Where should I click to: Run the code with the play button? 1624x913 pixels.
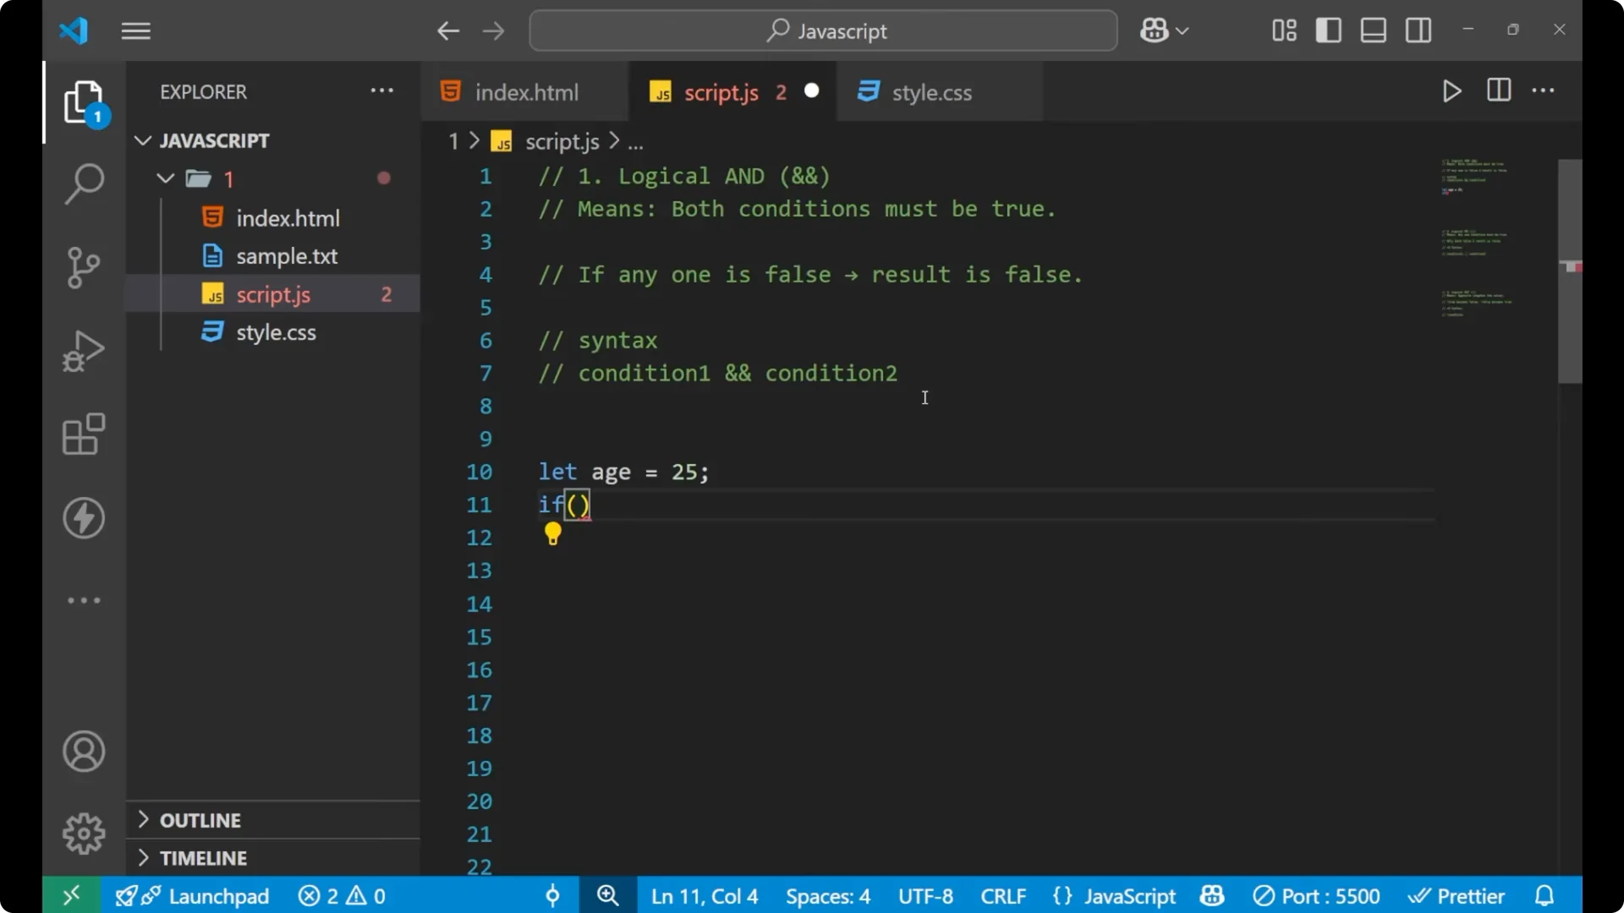(1451, 91)
